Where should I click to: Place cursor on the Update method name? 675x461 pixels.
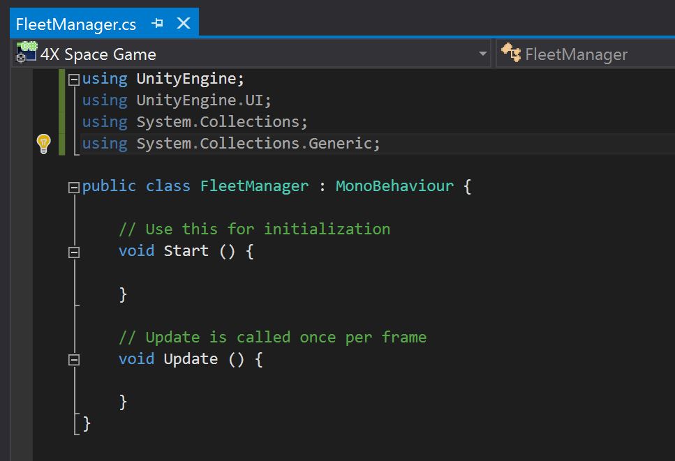191,359
